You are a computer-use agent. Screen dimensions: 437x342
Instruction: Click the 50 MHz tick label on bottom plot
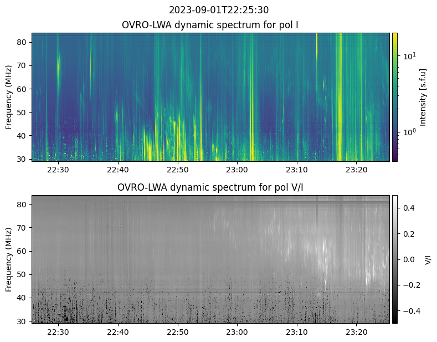(23, 274)
